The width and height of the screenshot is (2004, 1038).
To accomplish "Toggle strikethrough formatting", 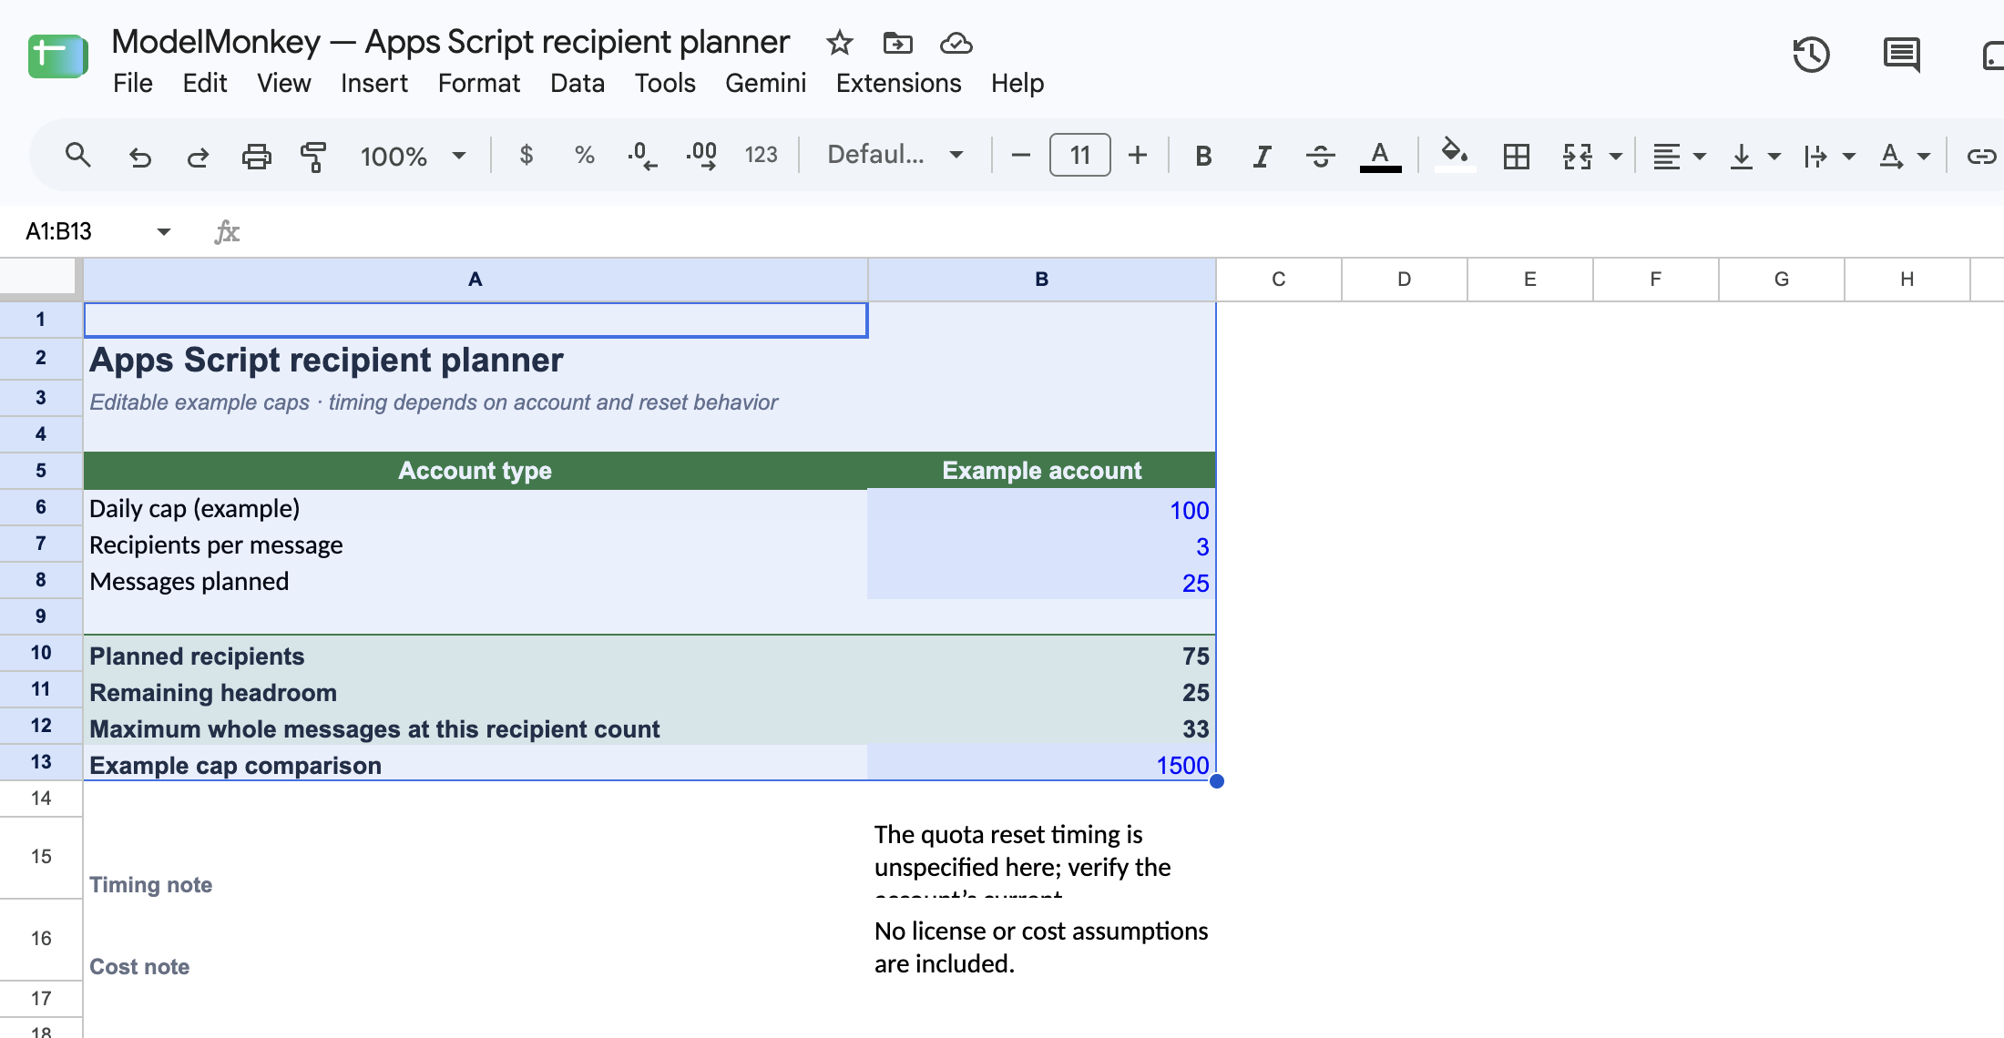I will 1320,157.
